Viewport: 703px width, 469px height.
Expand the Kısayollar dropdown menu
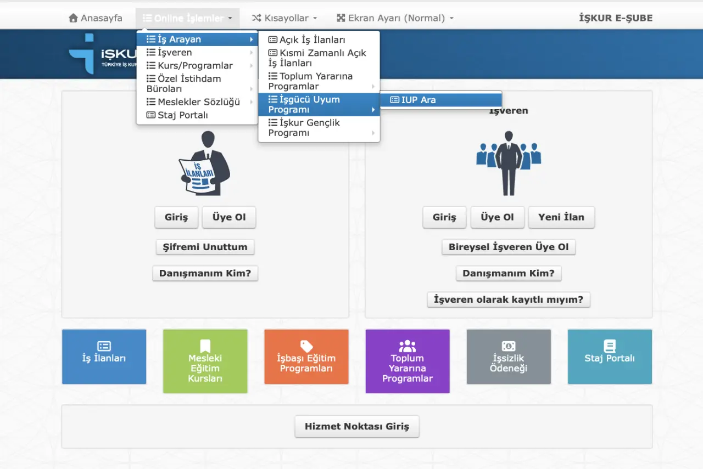pyautogui.click(x=284, y=18)
